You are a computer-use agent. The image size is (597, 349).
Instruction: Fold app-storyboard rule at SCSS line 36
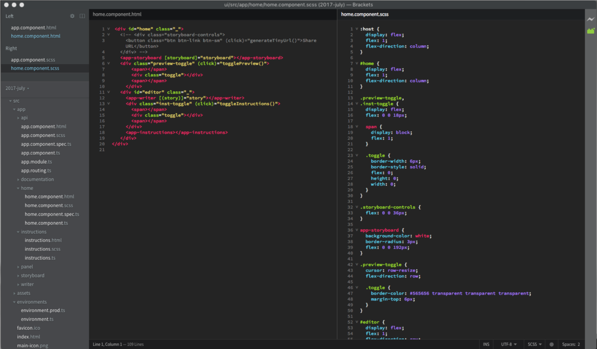tap(357, 230)
